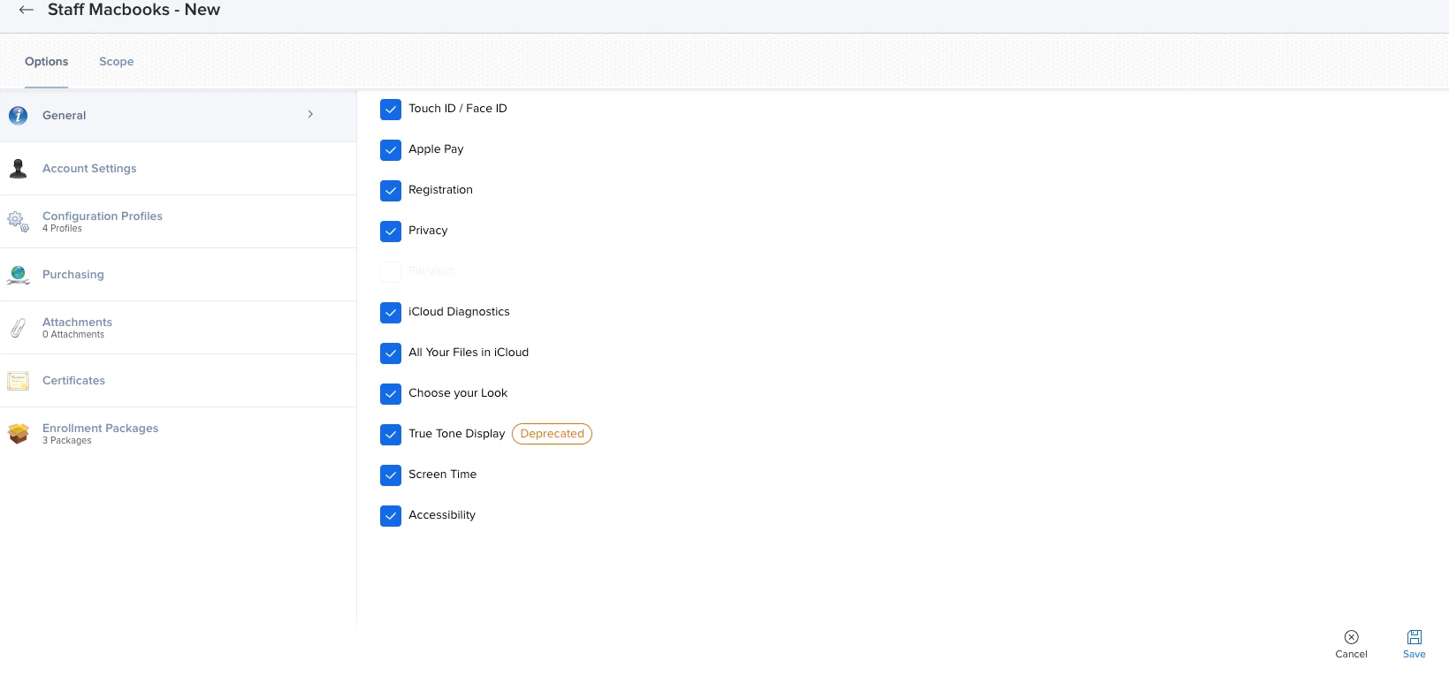
Task: Click the 'Staff Macbooks - New' title
Action: point(133,10)
